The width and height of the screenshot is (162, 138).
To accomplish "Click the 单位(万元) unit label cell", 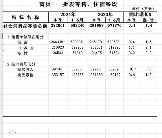I will [x=143, y=9].
